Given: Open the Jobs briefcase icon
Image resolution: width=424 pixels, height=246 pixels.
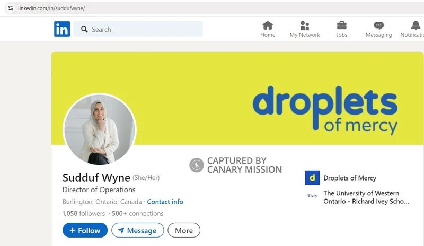Looking at the screenshot, I should click(342, 25).
